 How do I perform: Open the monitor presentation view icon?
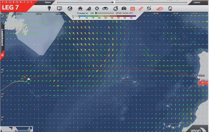pos(59,8)
